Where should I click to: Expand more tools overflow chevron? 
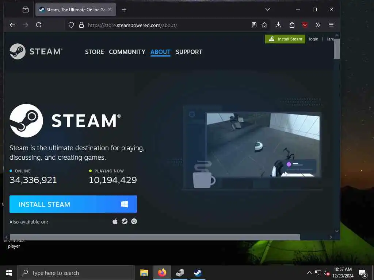(x=318, y=25)
